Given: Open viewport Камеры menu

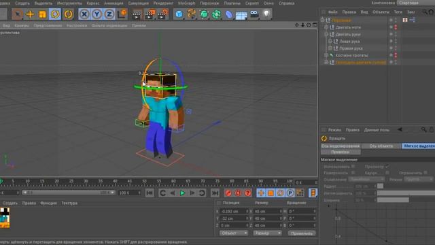Looking at the screenshot, I should [x=22, y=26].
